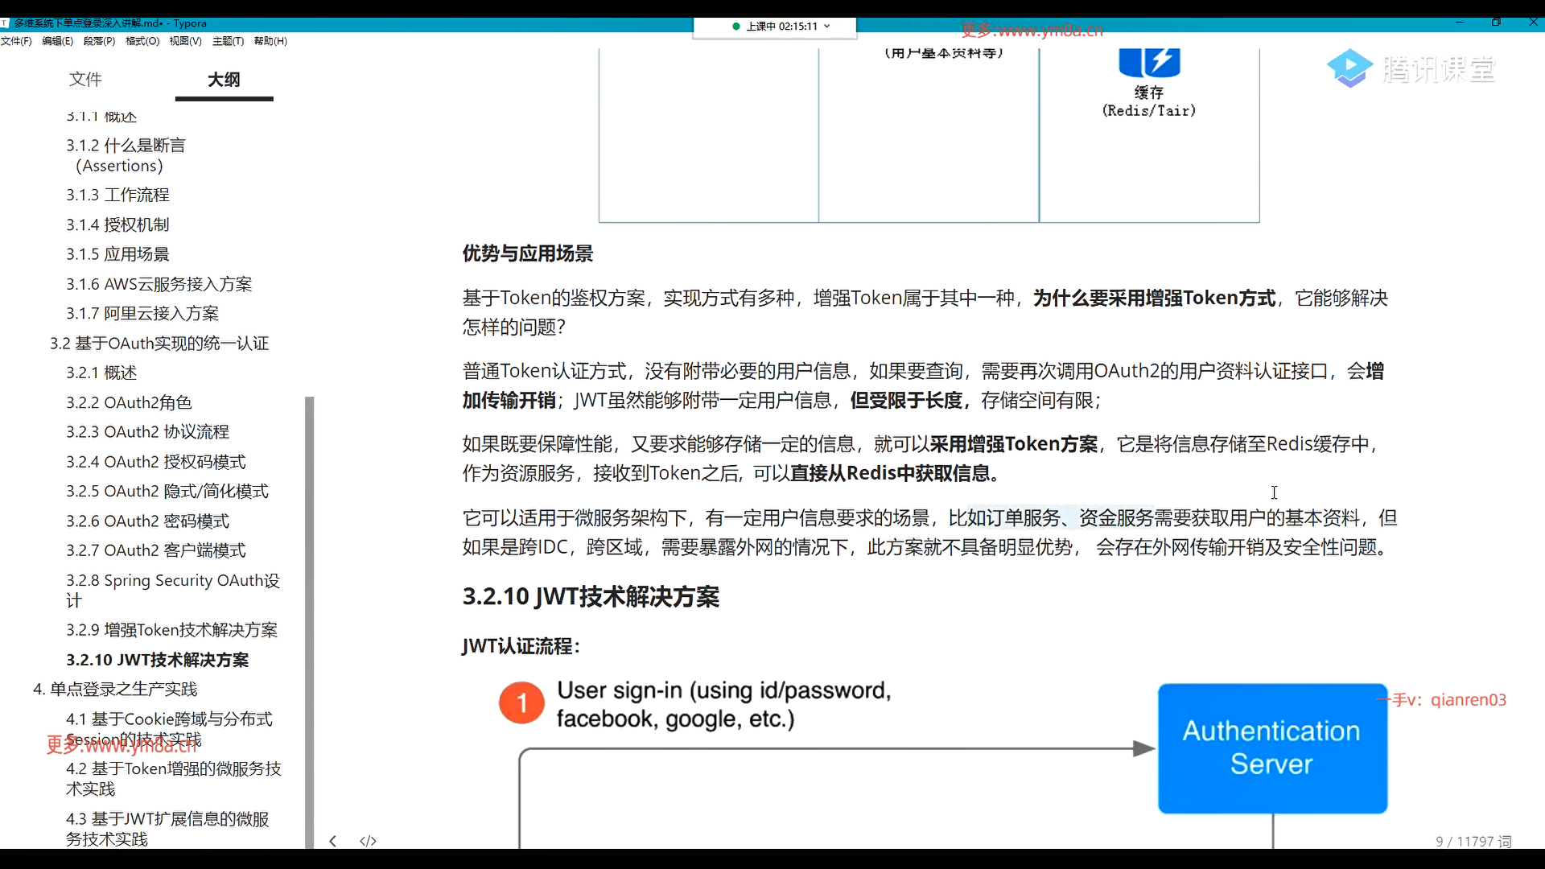
Task: Open outline item 3.1.6 AWS云服务接入方案
Action: pos(159,284)
